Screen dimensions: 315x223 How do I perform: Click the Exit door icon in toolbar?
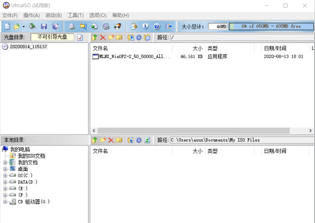(168, 27)
